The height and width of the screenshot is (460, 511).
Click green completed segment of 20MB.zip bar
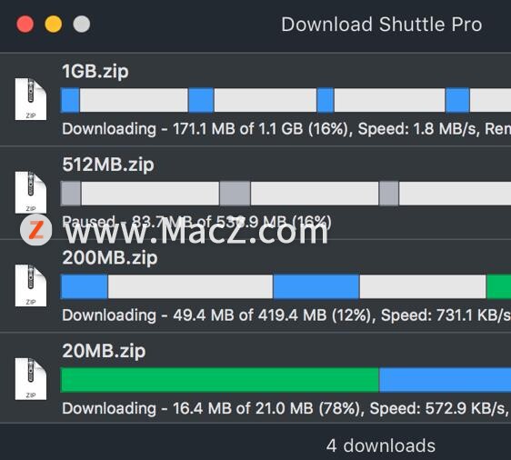coord(220,380)
